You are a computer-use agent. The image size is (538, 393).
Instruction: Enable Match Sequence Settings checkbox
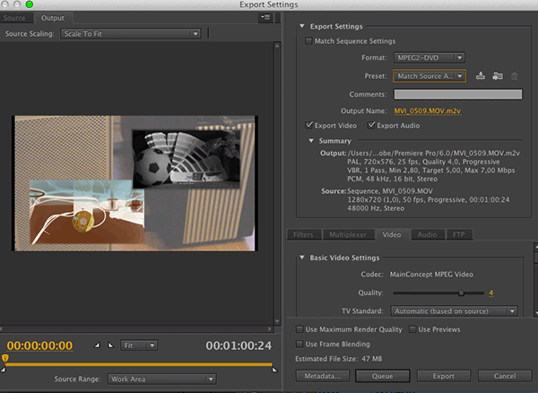click(308, 41)
